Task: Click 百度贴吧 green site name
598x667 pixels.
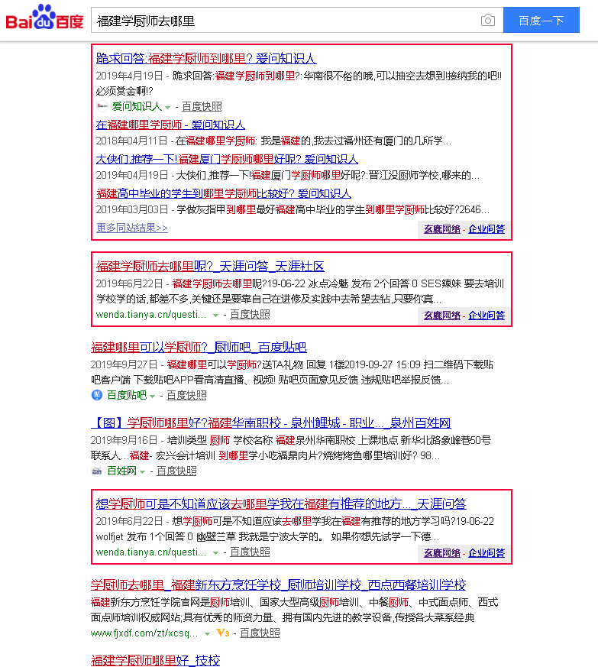Action: 126,395
